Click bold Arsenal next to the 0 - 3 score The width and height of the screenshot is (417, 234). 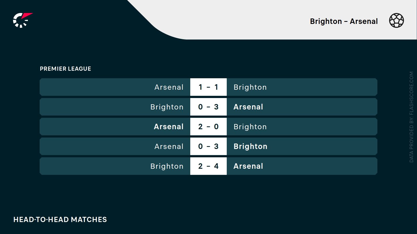248,107
